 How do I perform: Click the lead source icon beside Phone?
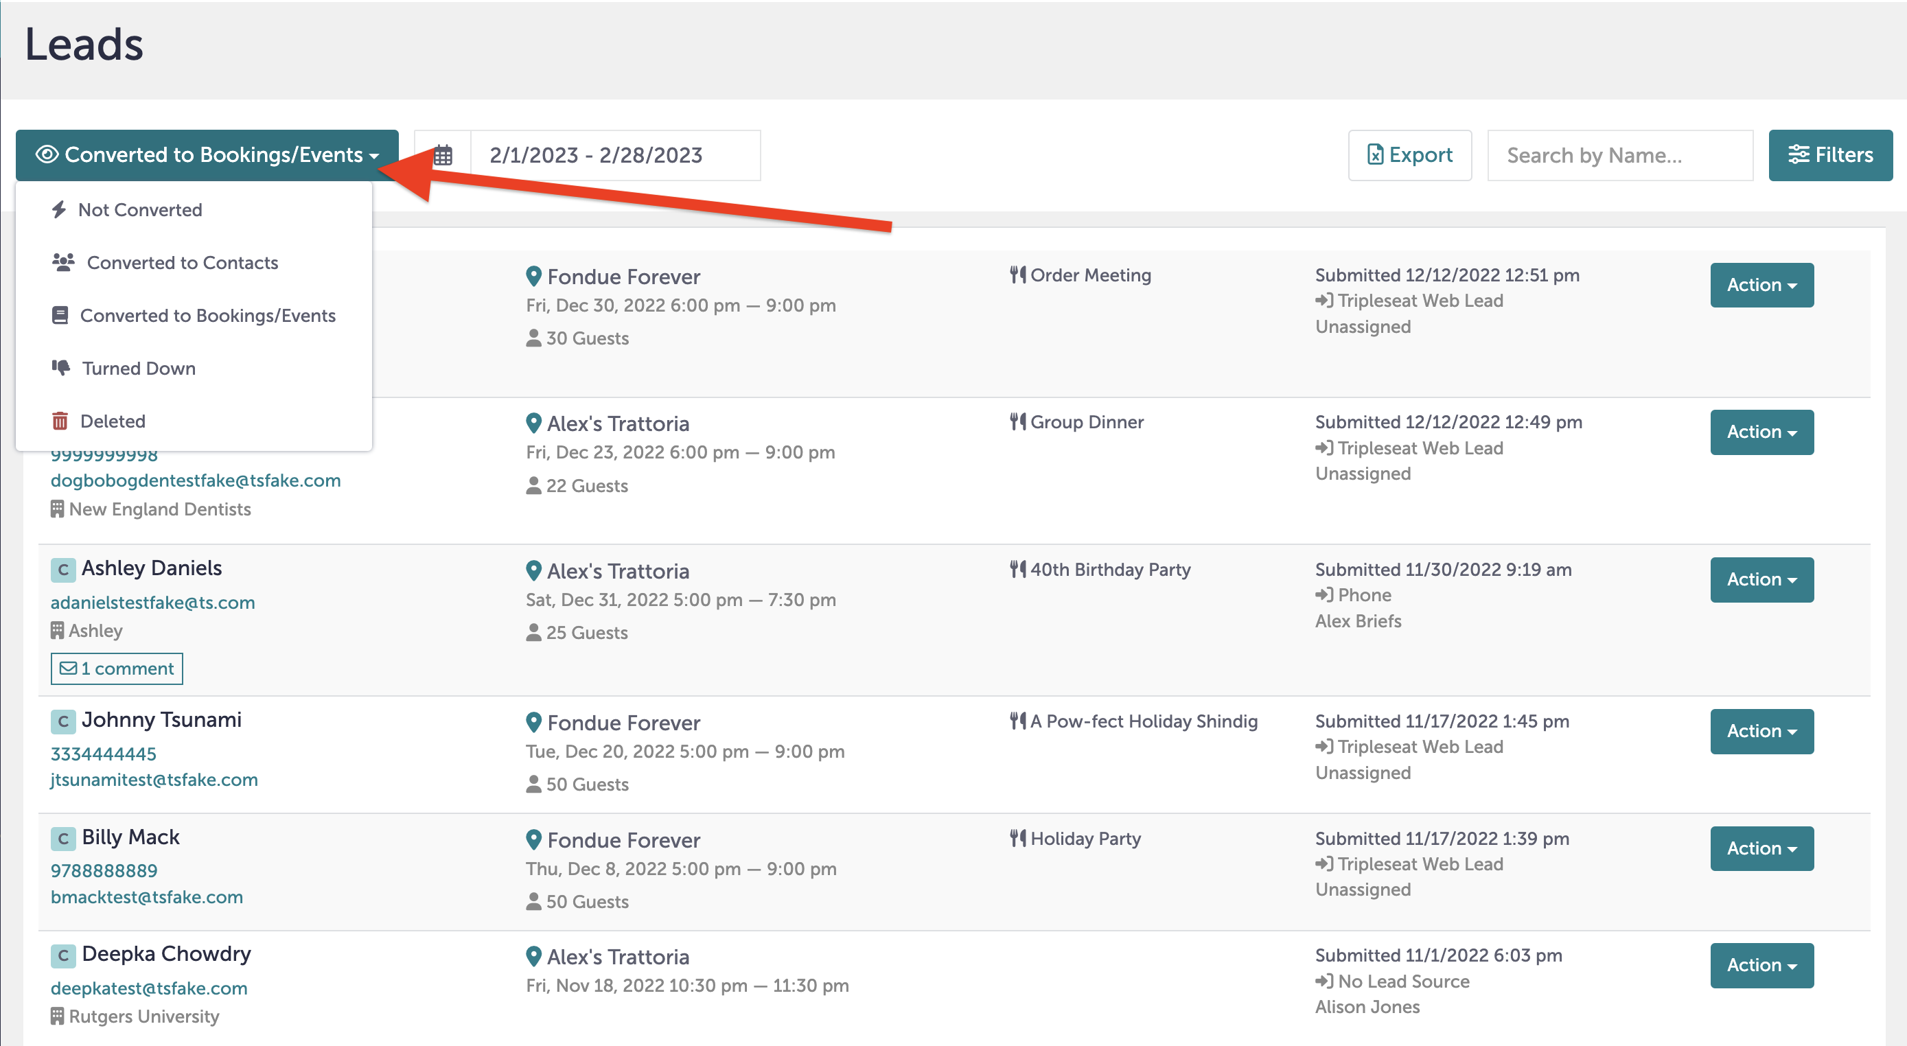pyautogui.click(x=1324, y=594)
